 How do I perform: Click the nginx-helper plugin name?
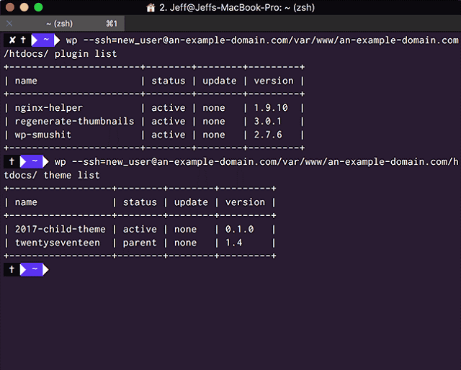coord(49,108)
